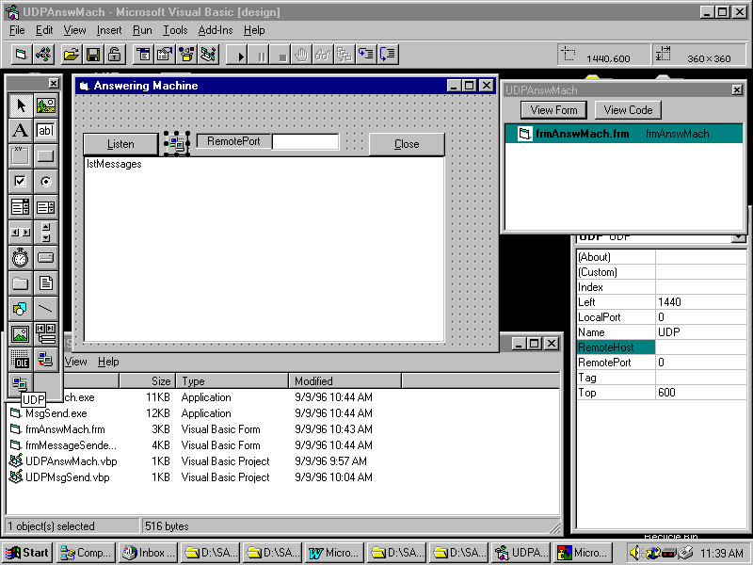This screenshot has height=565, width=753.
Task: Select frmAnswMach.frm in project window
Action: click(x=582, y=134)
